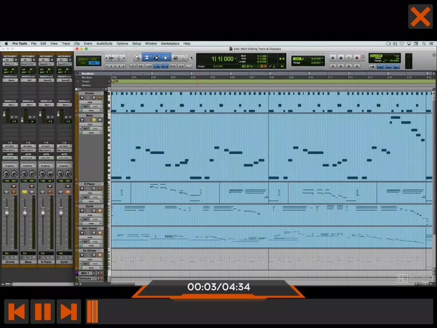Image resolution: width=437 pixels, height=328 pixels.
Task: Open the Track menu
Action: pos(66,44)
